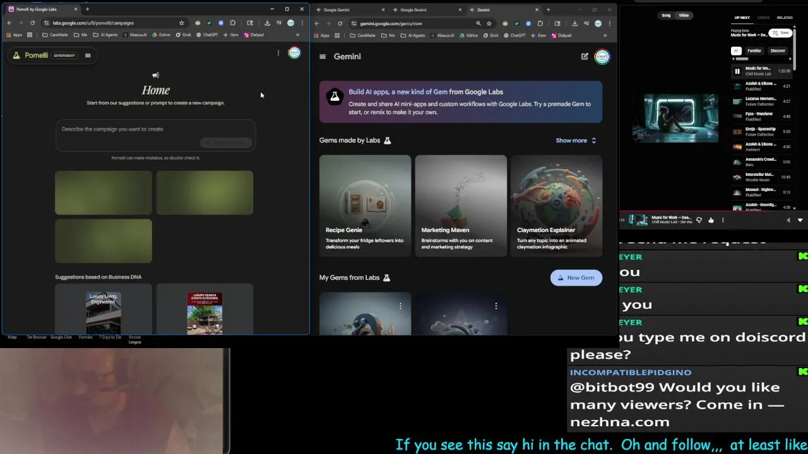Focus the campaign description input field

[155, 136]
